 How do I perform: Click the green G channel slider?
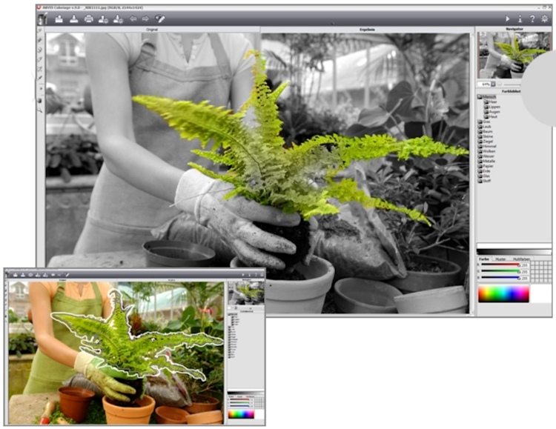pyautogui.click(x=500, y=271)
